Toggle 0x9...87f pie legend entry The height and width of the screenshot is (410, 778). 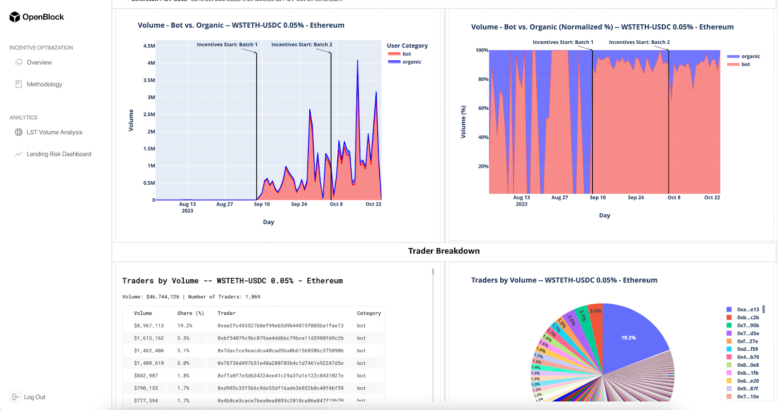[742, 389]
